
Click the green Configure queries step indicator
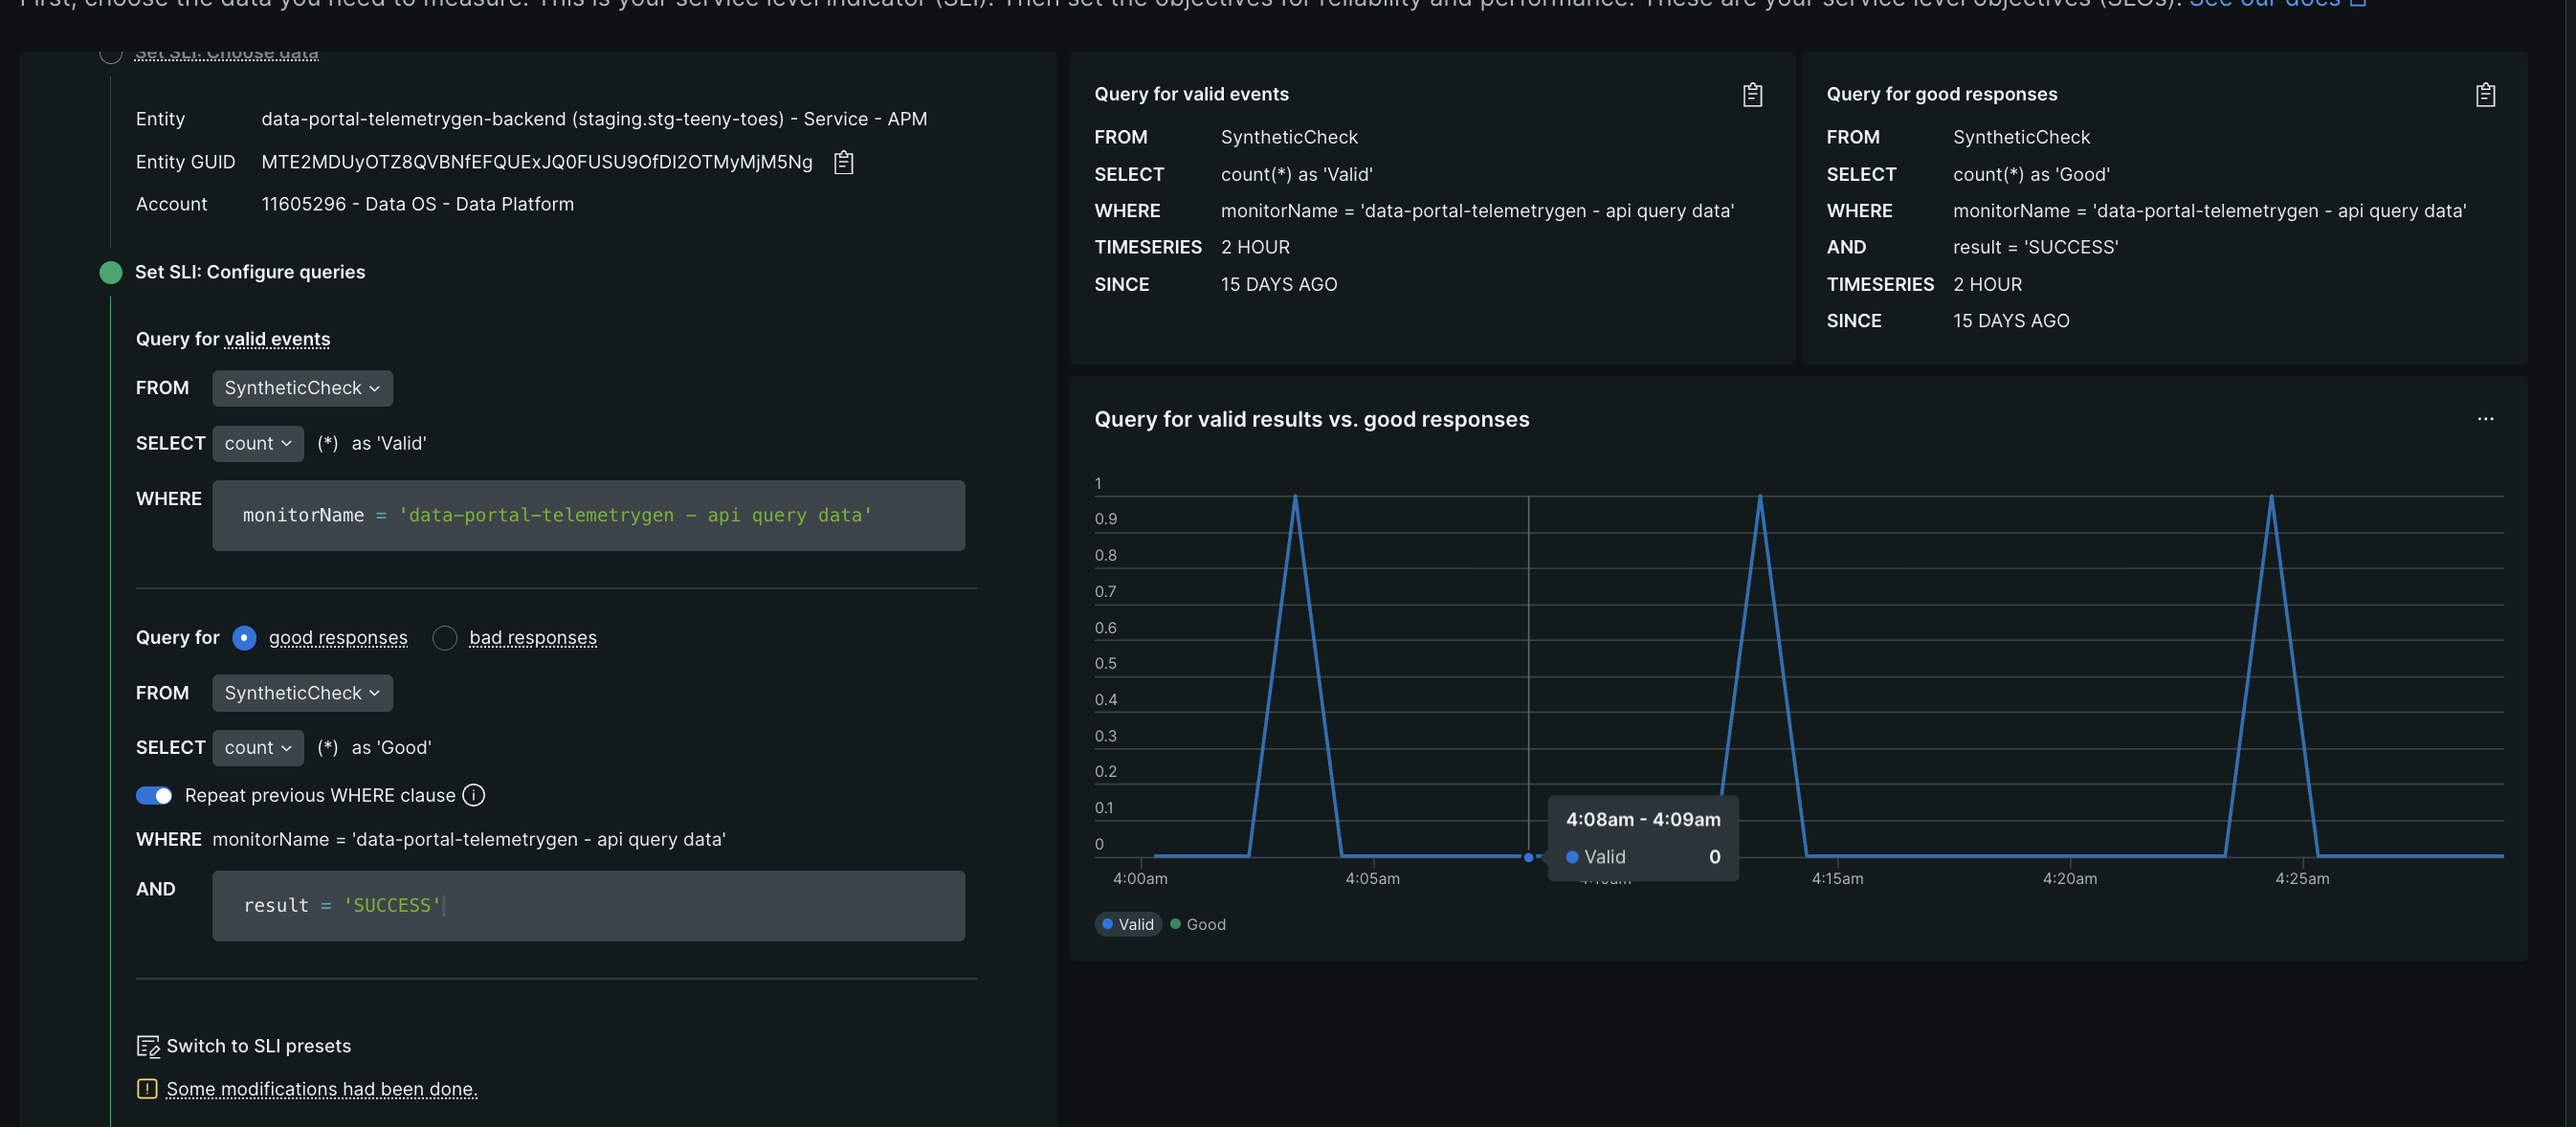pyautogui.click(x=111, y=272)
